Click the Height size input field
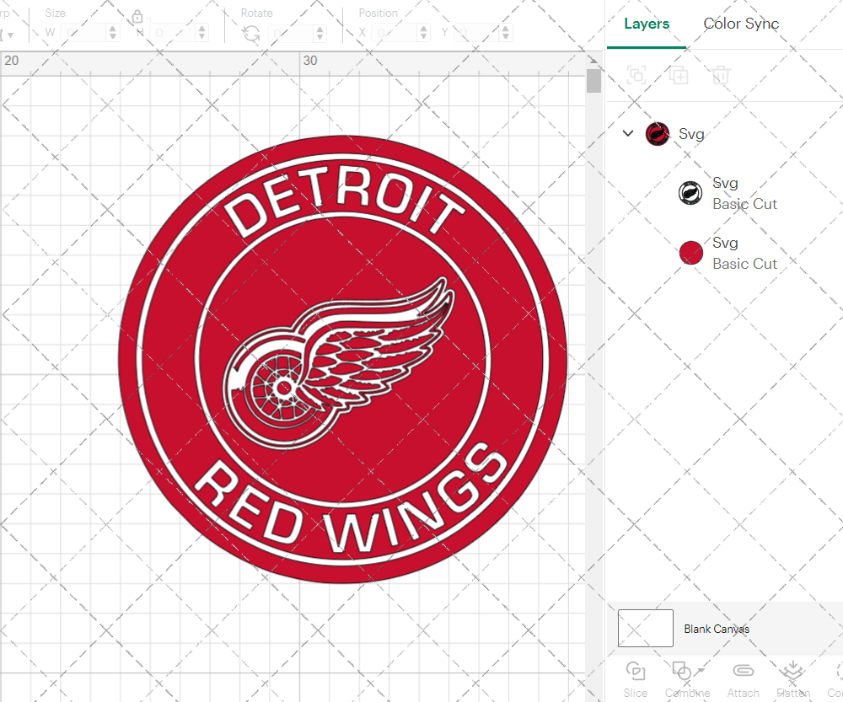This screenshot has height=702, width=843. tap(173, 33)
